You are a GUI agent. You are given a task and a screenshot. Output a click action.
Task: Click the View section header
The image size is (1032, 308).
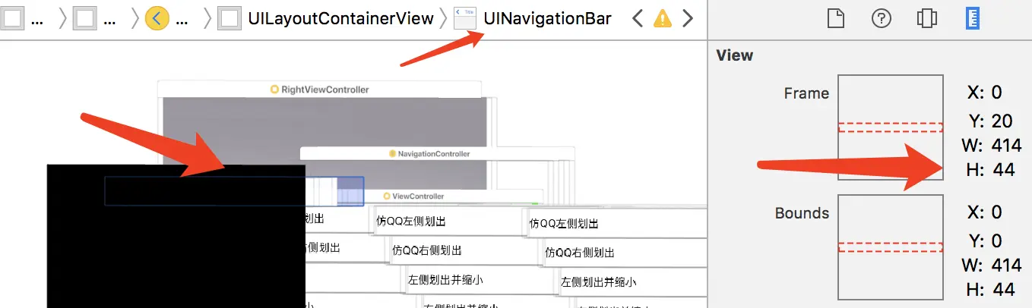point(735,55)
